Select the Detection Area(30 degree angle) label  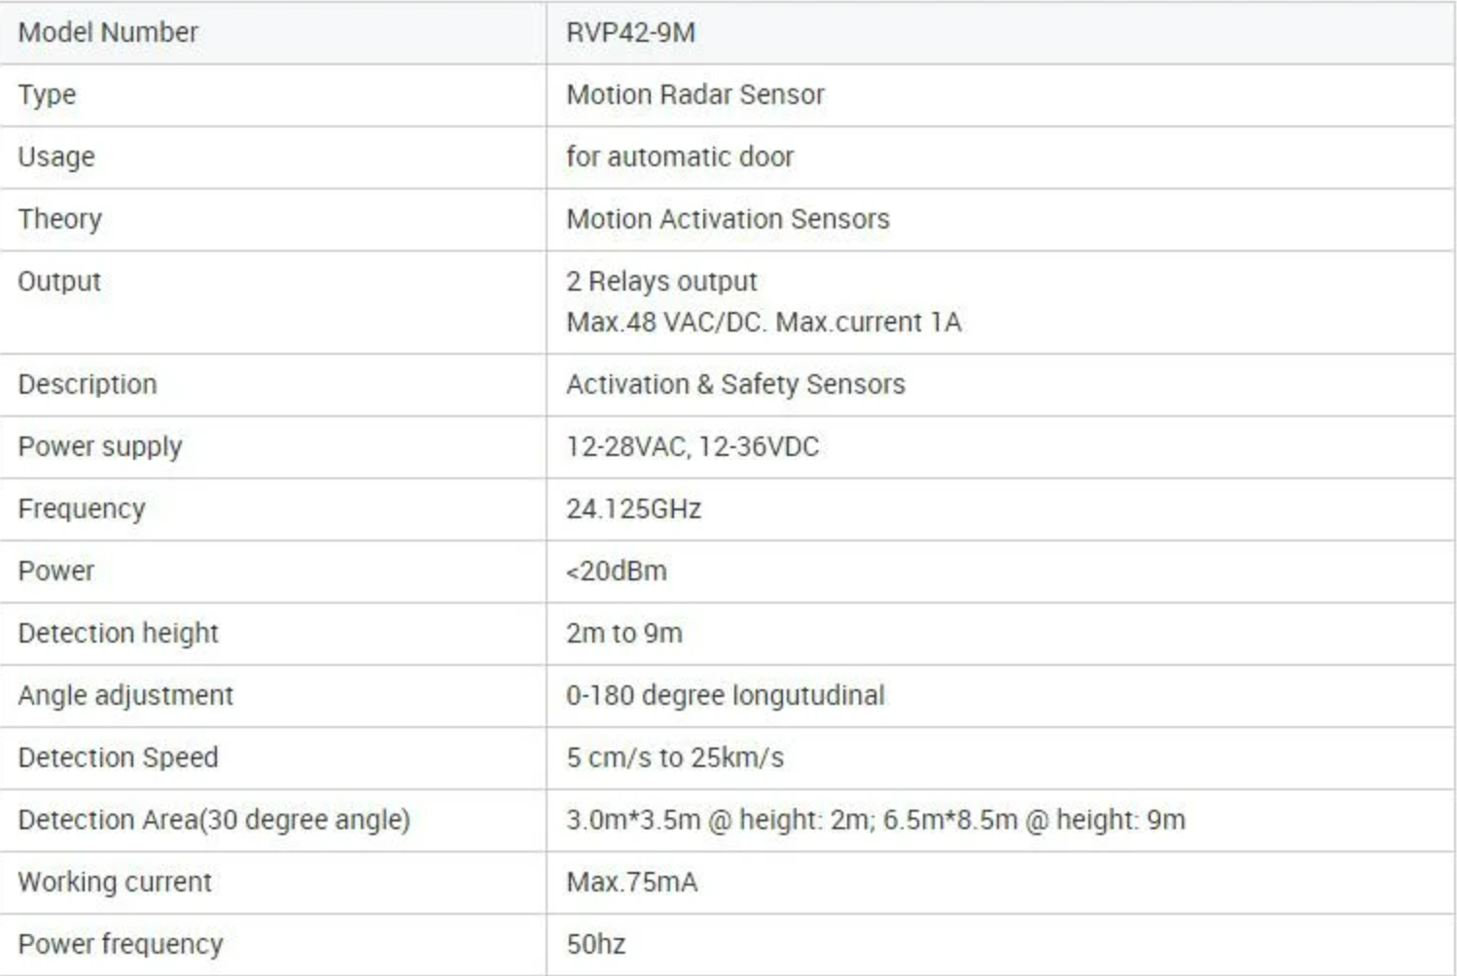click(214, 820)
